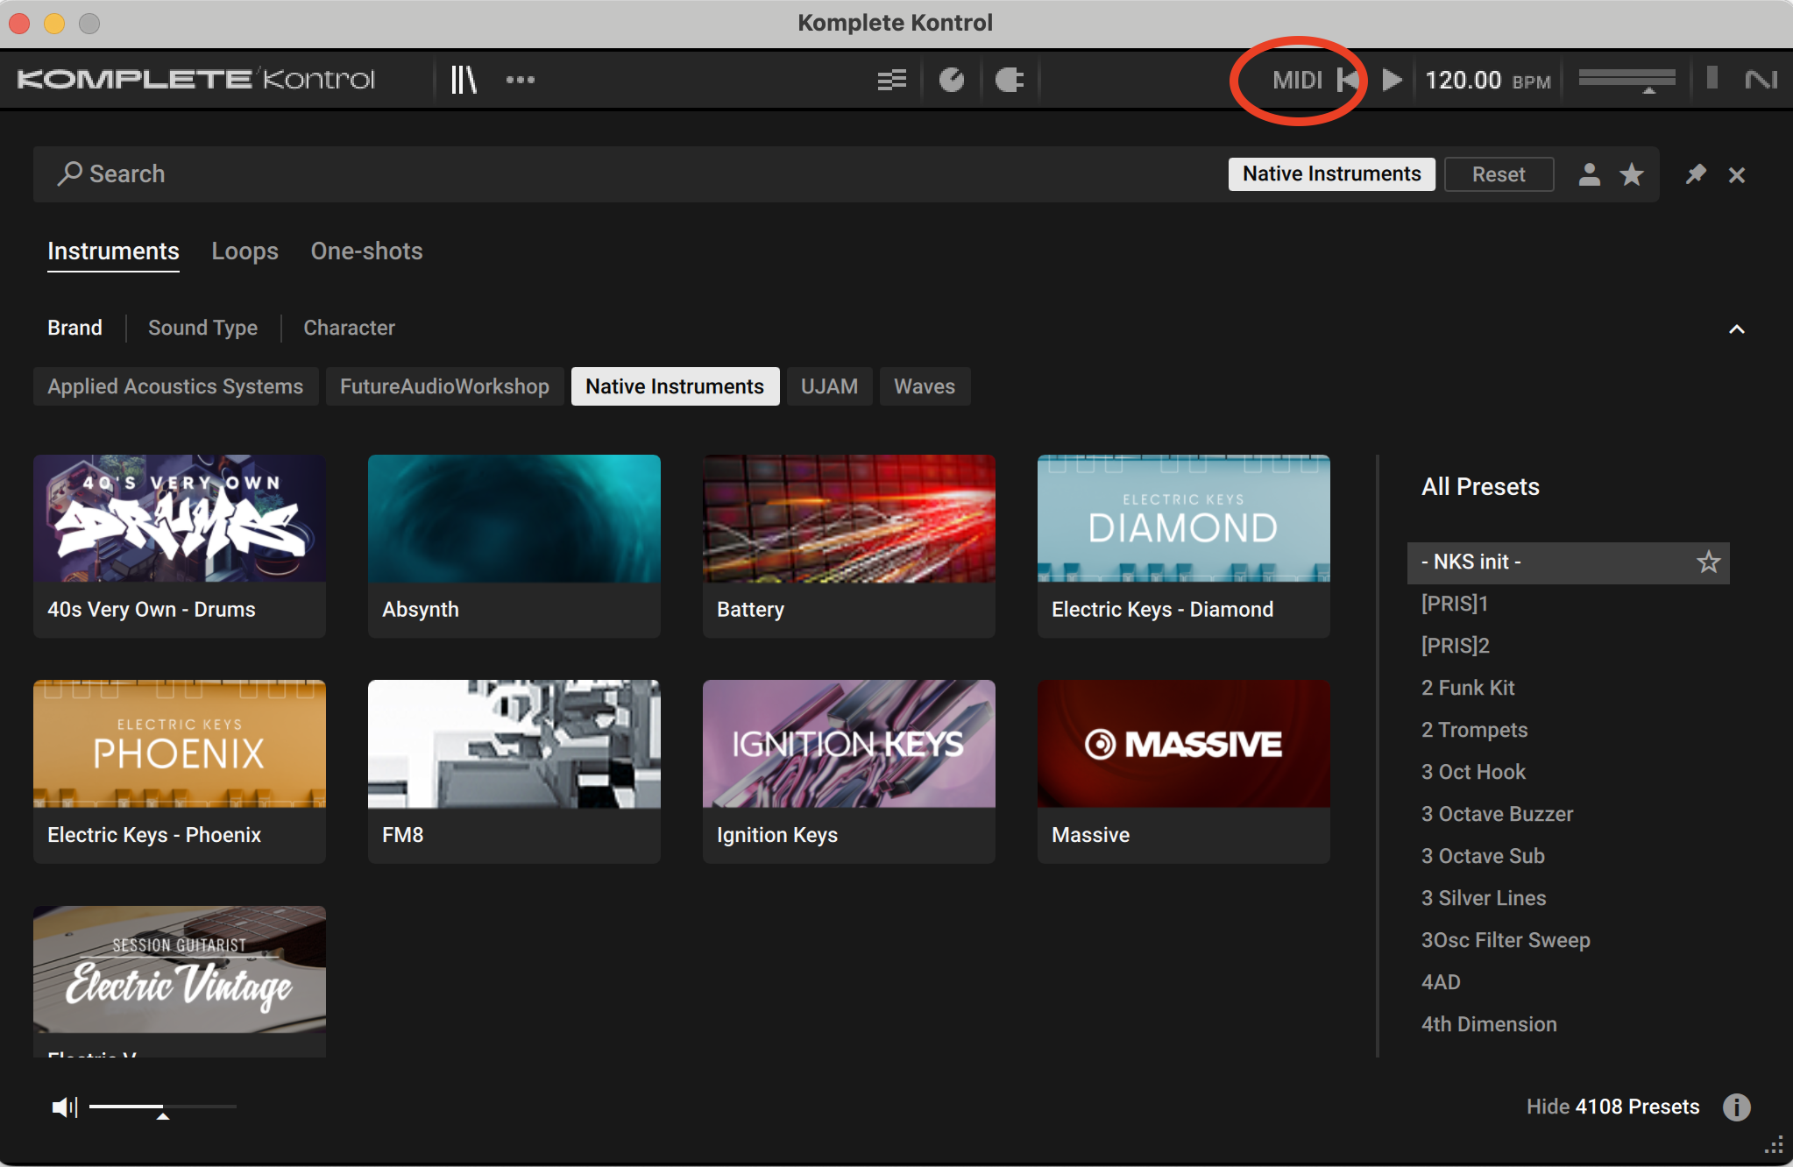Switch to the One-shots tab

tap(366, 251)
